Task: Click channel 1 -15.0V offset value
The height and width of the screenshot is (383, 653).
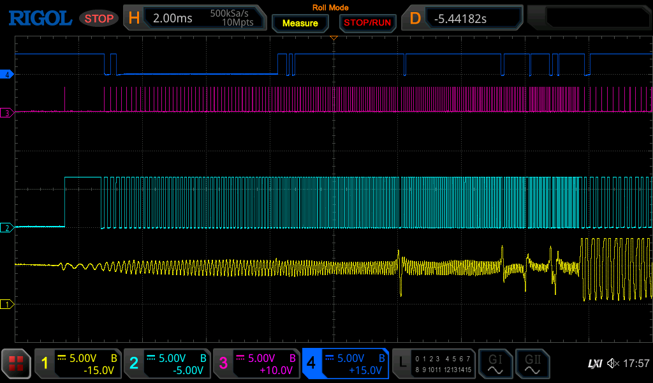Action: [99, 370]
